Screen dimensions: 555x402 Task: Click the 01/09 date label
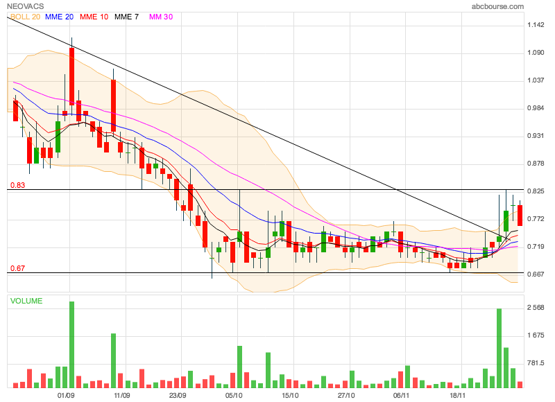click(66, 395)
